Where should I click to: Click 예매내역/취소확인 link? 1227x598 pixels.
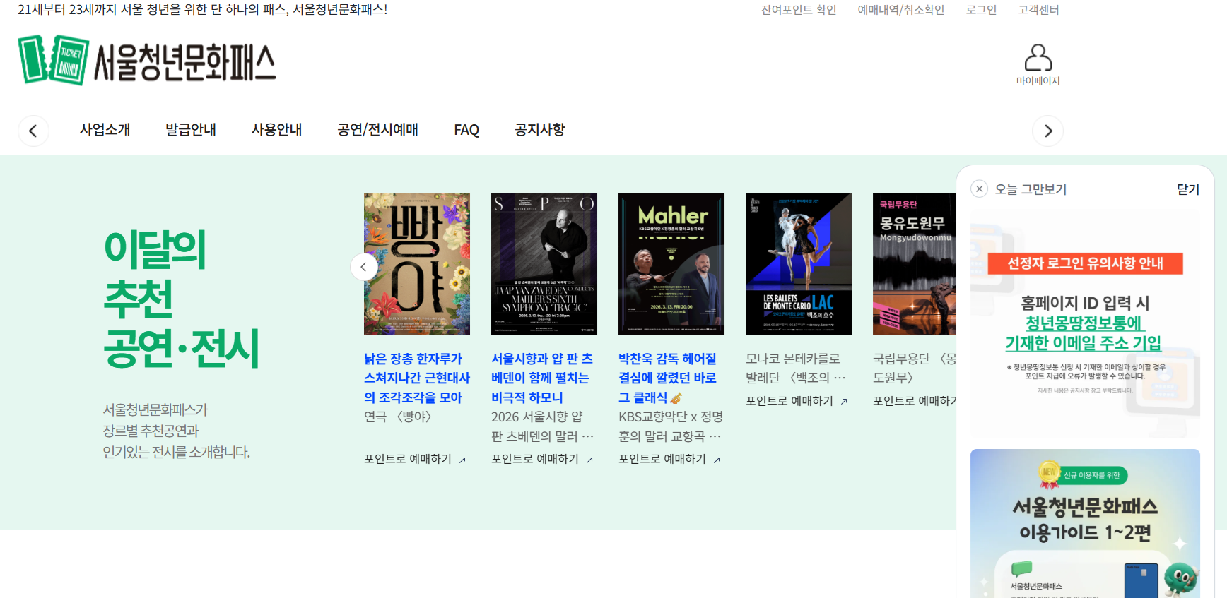(x=901, y=10)
